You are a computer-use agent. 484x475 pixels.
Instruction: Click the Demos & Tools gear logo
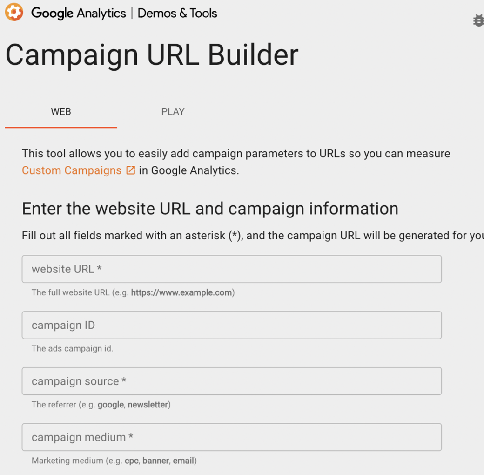pos(13,12)
